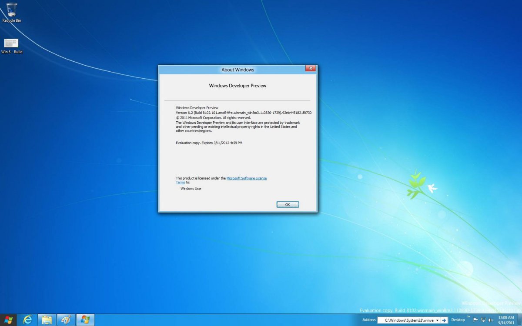
Task: Launch Internet Explorer from the taskbar
Action: (x=27, y=320)
